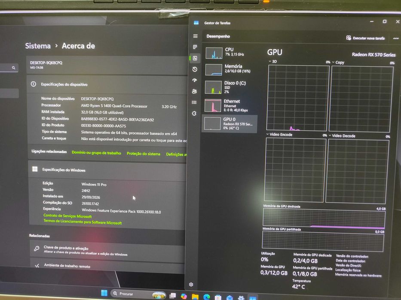The width and height of the screenshot is (401, 300).
Task: Select GPU 0 in the performance list
Action: [230, 124]
